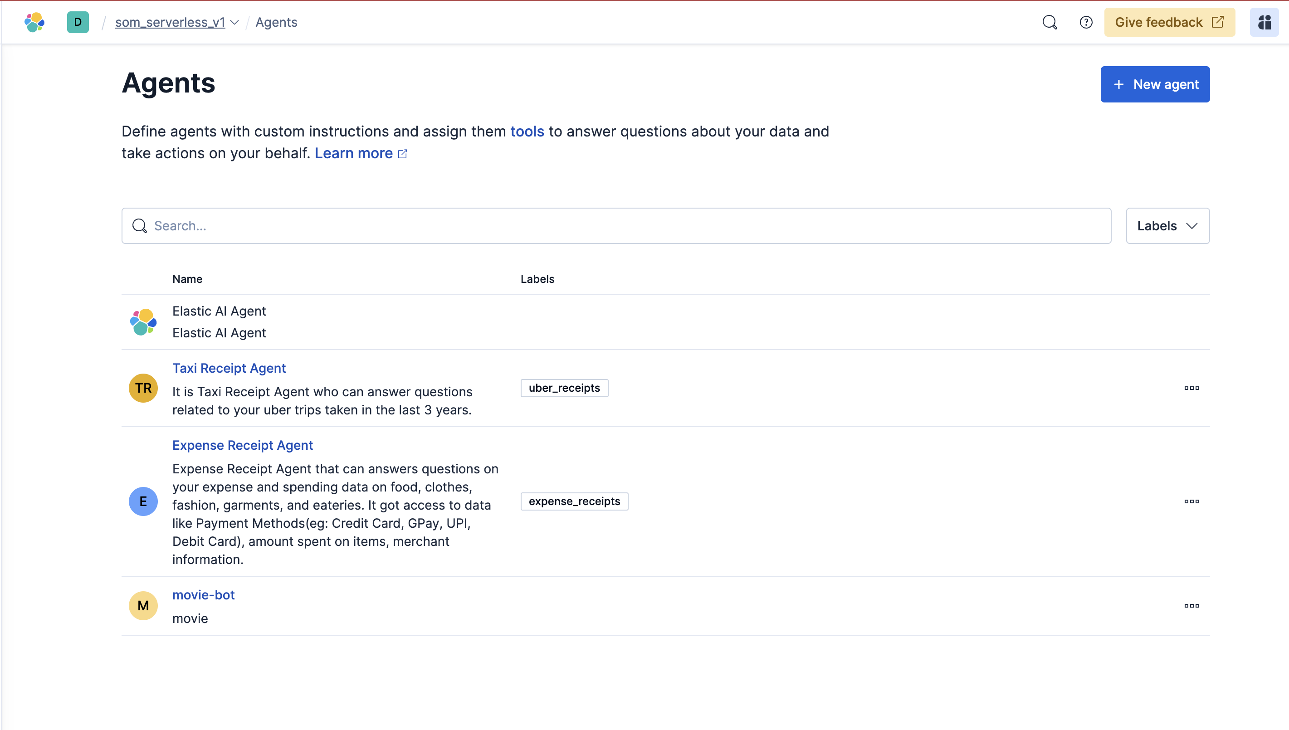The width and height of the screenshot is (1289, 730).
Task: Open the global search magnifier icon
Action: click(1050, 22)
